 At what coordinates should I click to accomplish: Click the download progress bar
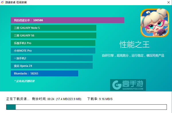87,107
